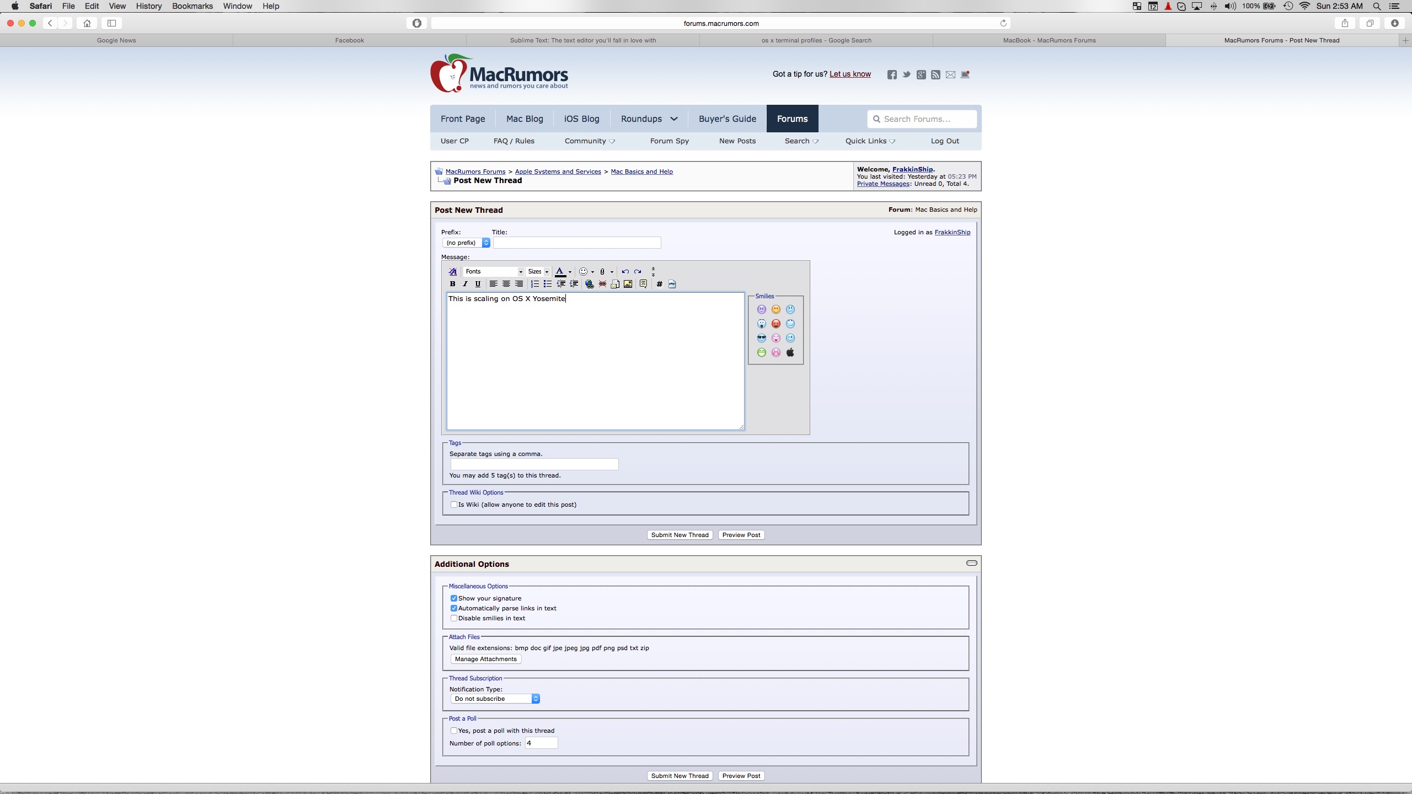Enable Disable smilies in text
This screenshot has width=1412, height=794.
tap(454, 618)
